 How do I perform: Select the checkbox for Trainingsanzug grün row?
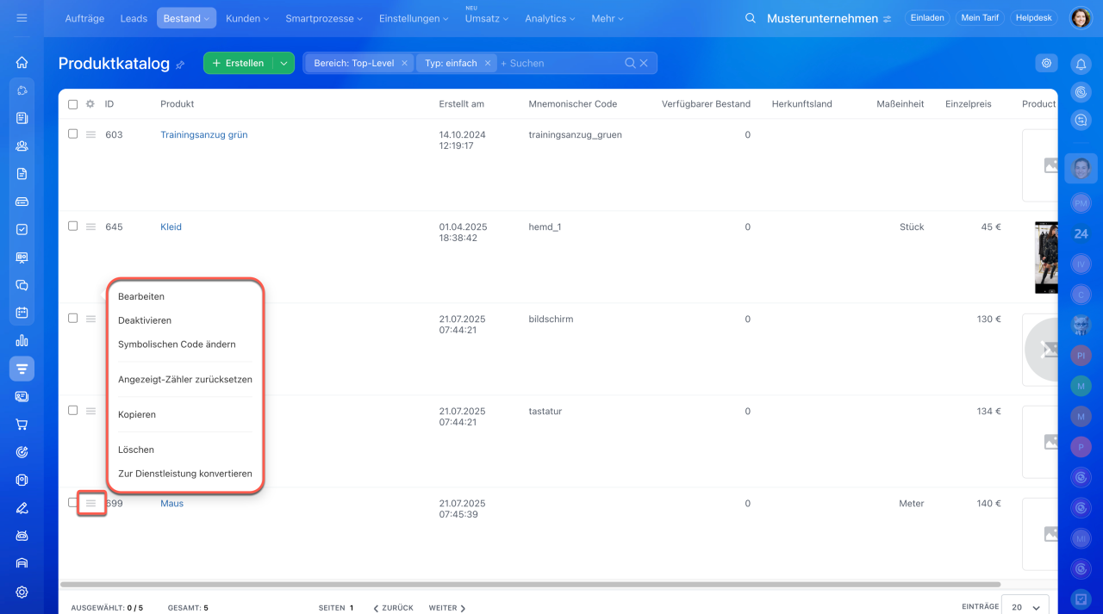tap(73, 133)
